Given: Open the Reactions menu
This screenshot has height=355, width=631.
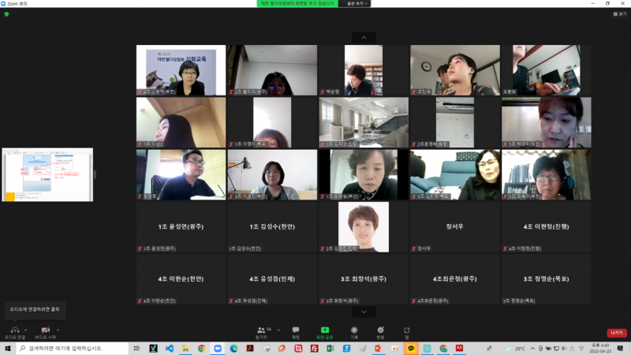Looking at the screenshot, I should point(381,331).
